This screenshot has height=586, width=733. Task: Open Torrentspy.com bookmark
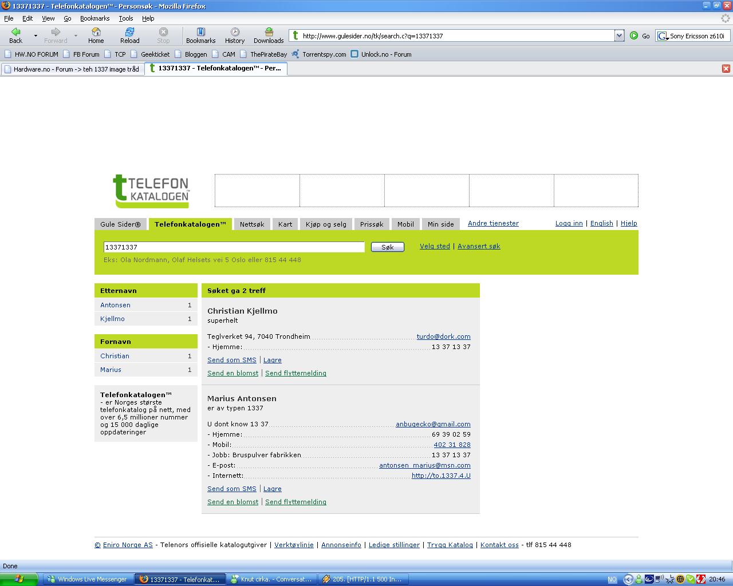(319, 54)
